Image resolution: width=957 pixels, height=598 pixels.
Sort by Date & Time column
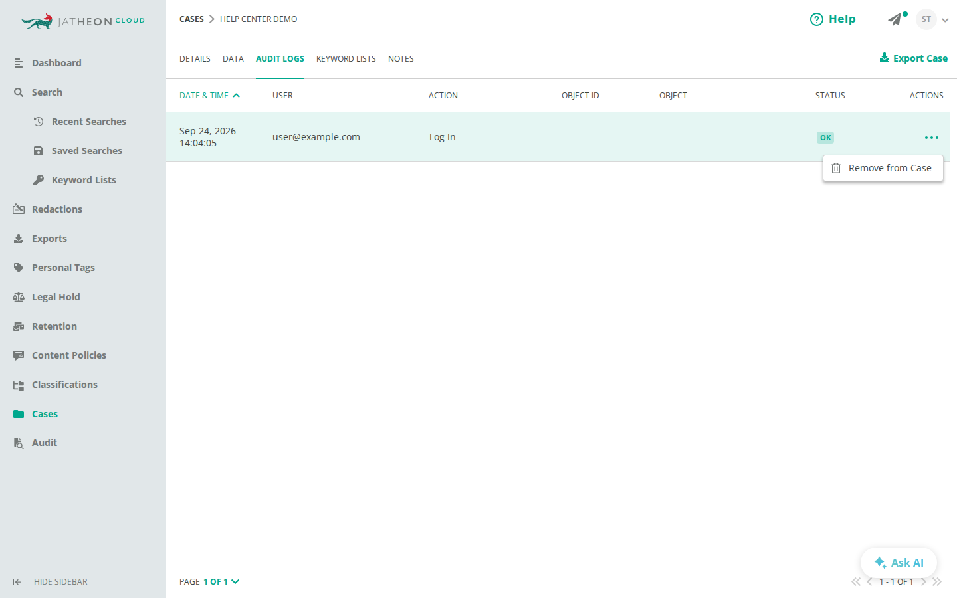[209, 96]
